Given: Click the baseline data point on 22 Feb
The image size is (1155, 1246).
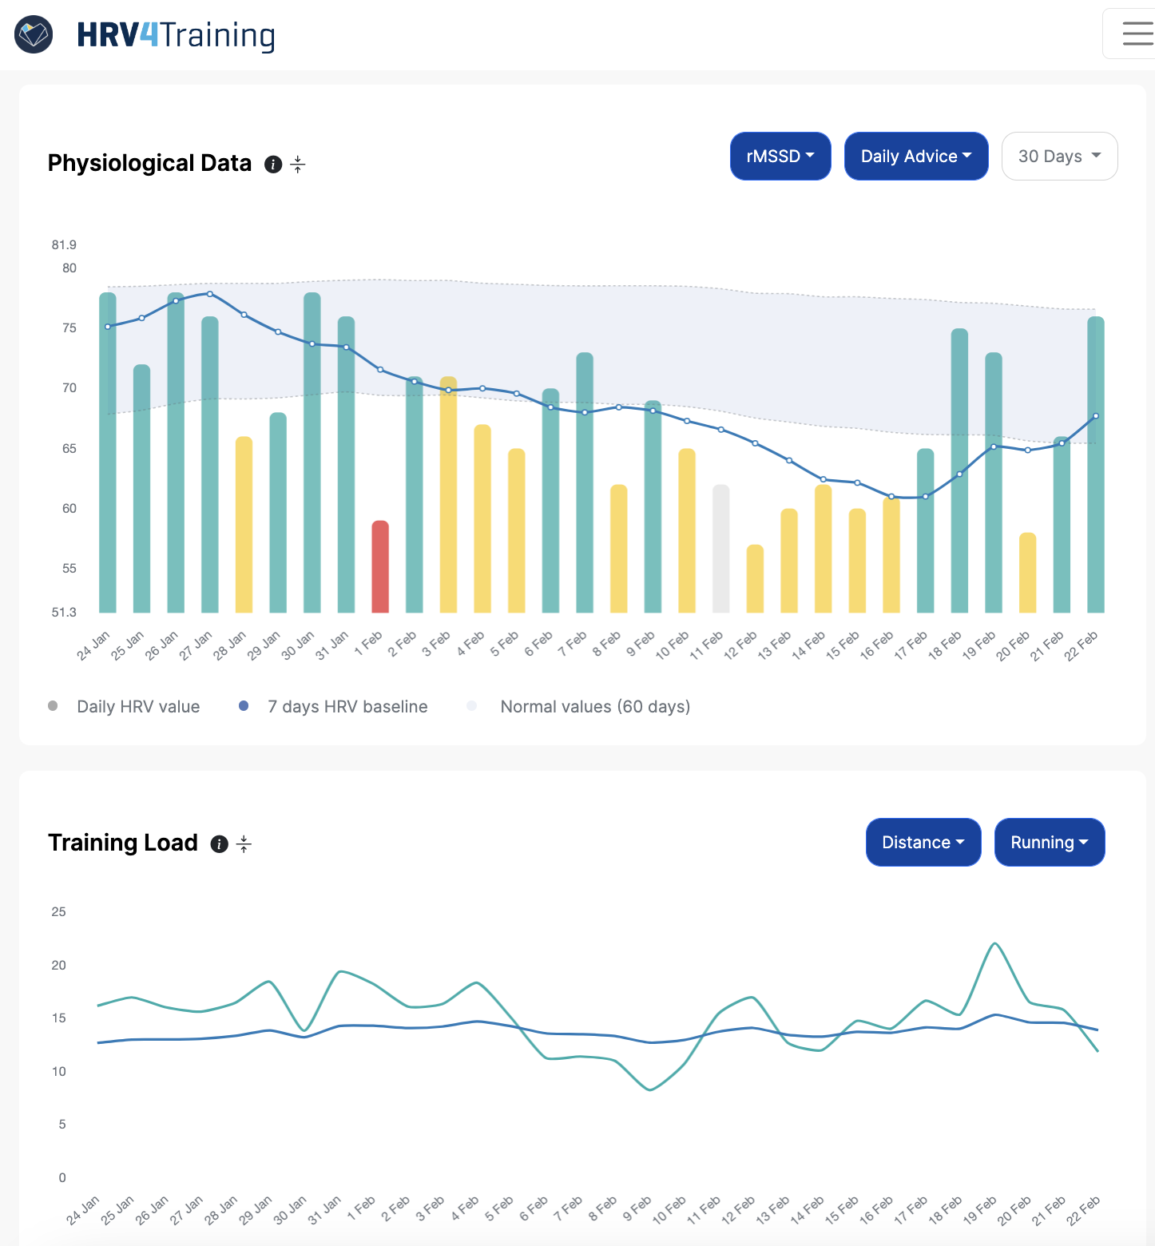Looking at the screenshot, I should [x=1095, y=415].
